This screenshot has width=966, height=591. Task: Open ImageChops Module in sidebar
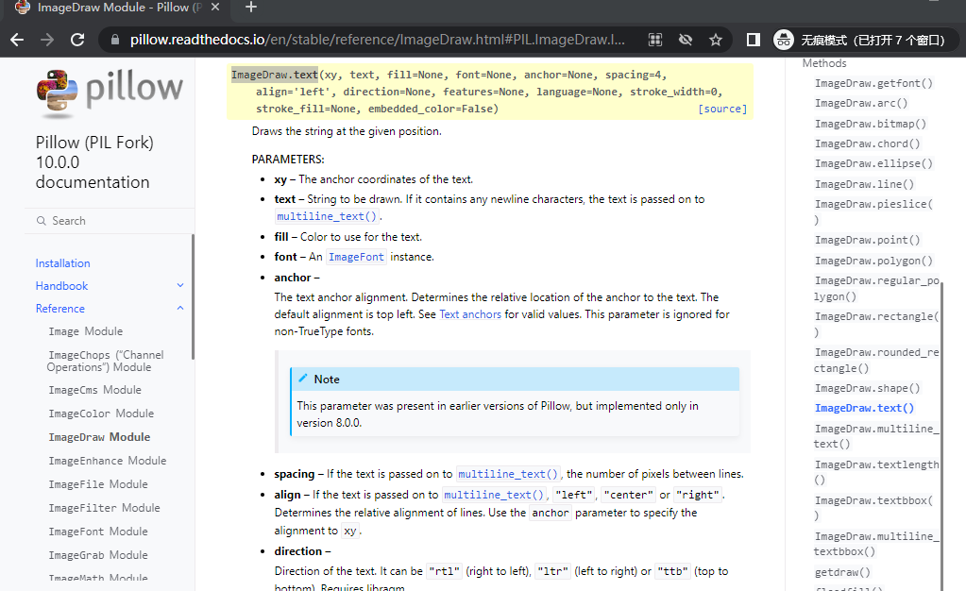106,362
